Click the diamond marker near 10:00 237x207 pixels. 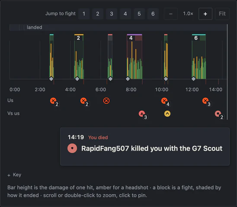[x=166, y=79]
